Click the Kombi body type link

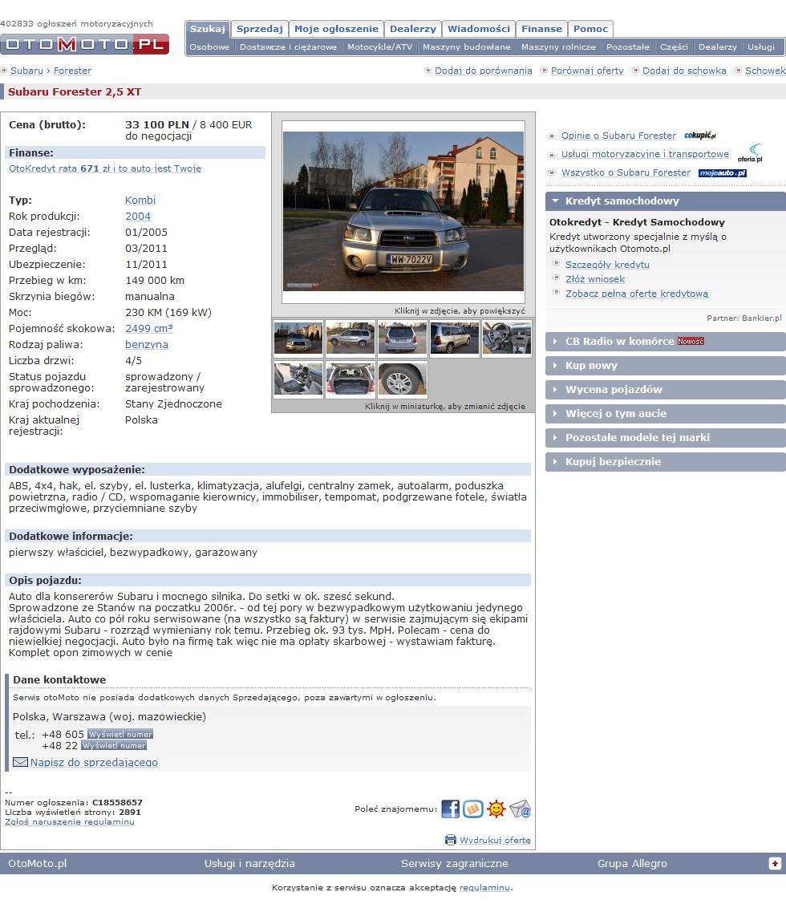[x=140, y=201]
